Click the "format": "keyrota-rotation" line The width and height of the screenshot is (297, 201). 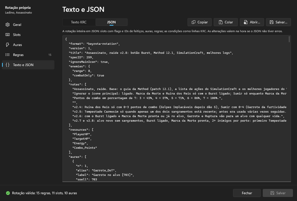pyautogui.click(x=94, y=44)
